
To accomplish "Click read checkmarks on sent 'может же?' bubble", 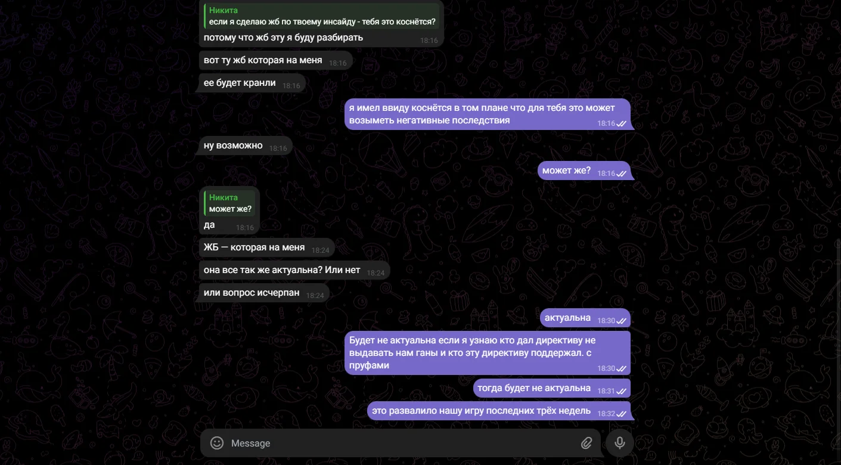I will (622, 173).
